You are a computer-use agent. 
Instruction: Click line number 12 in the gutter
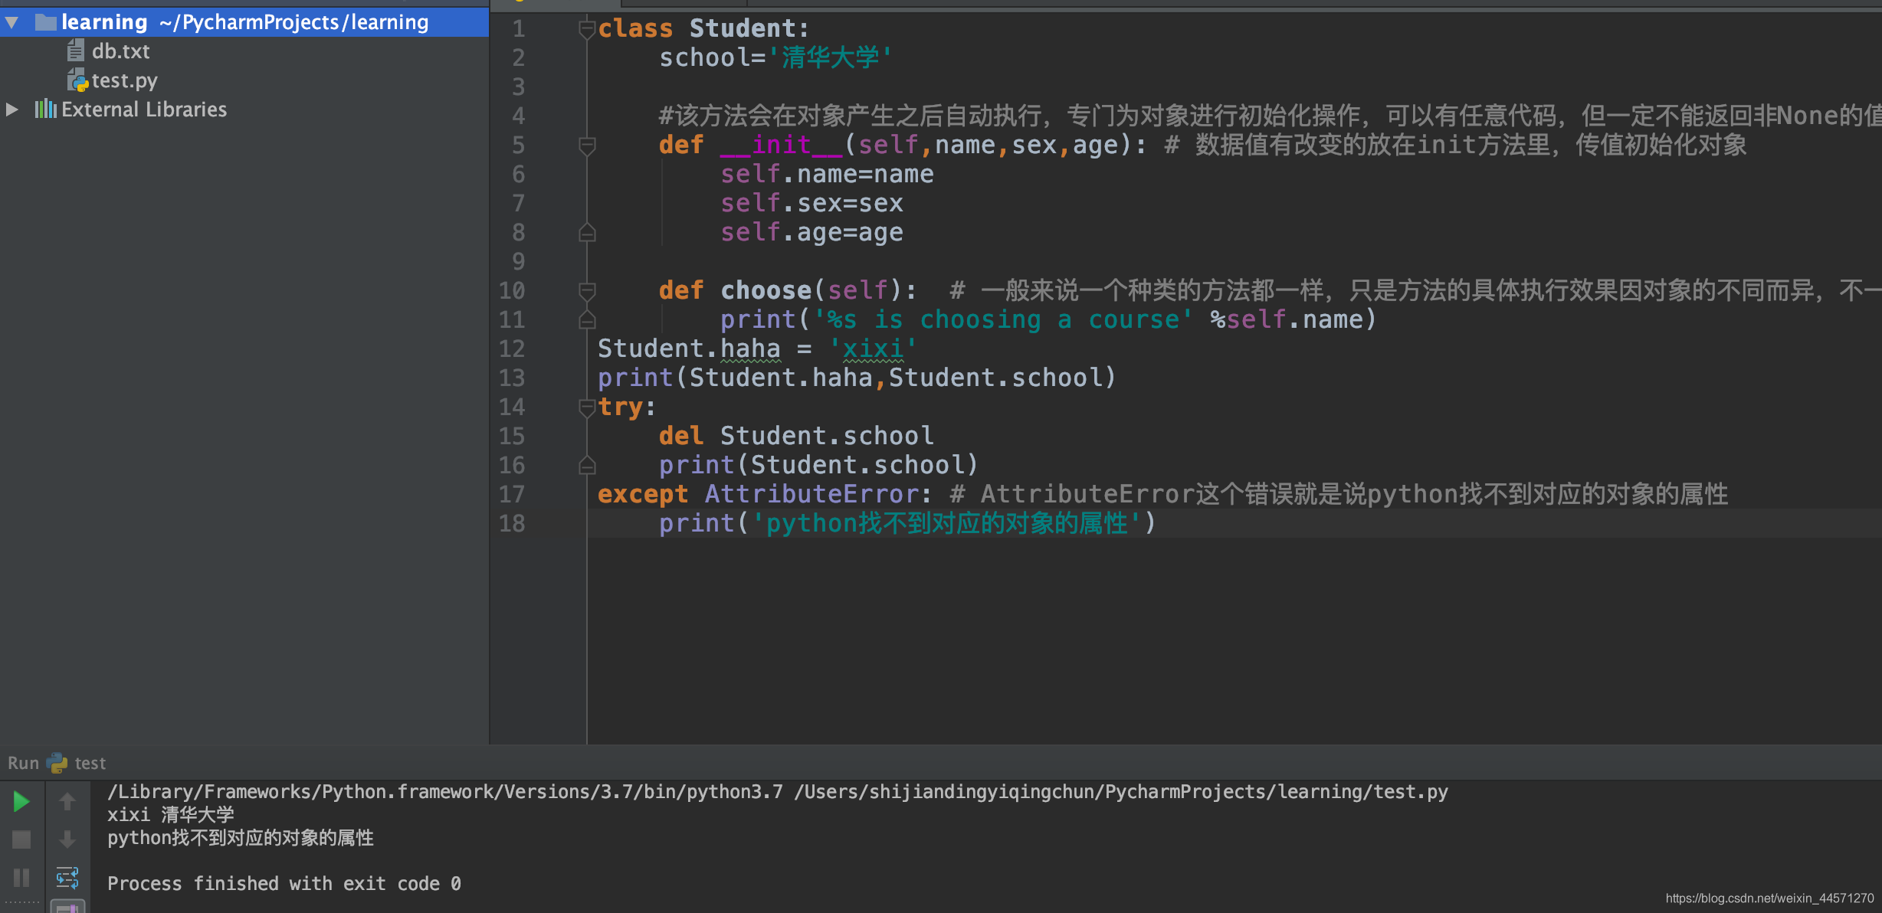click(512, 349)
